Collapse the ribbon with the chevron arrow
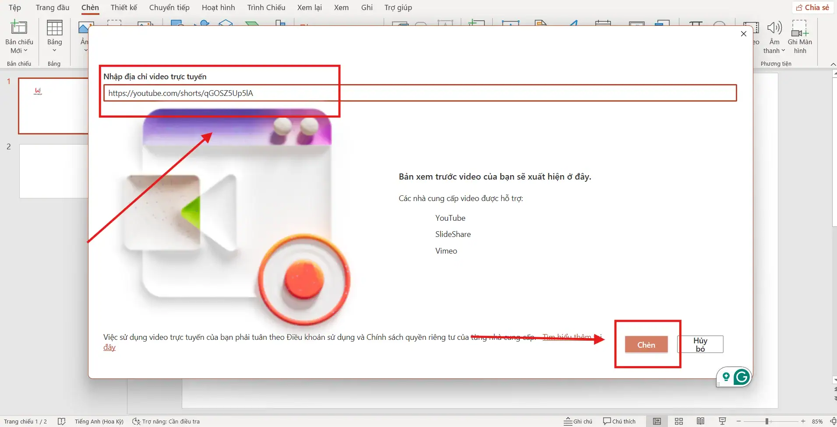The image size is (837, 427). [833, 64]
